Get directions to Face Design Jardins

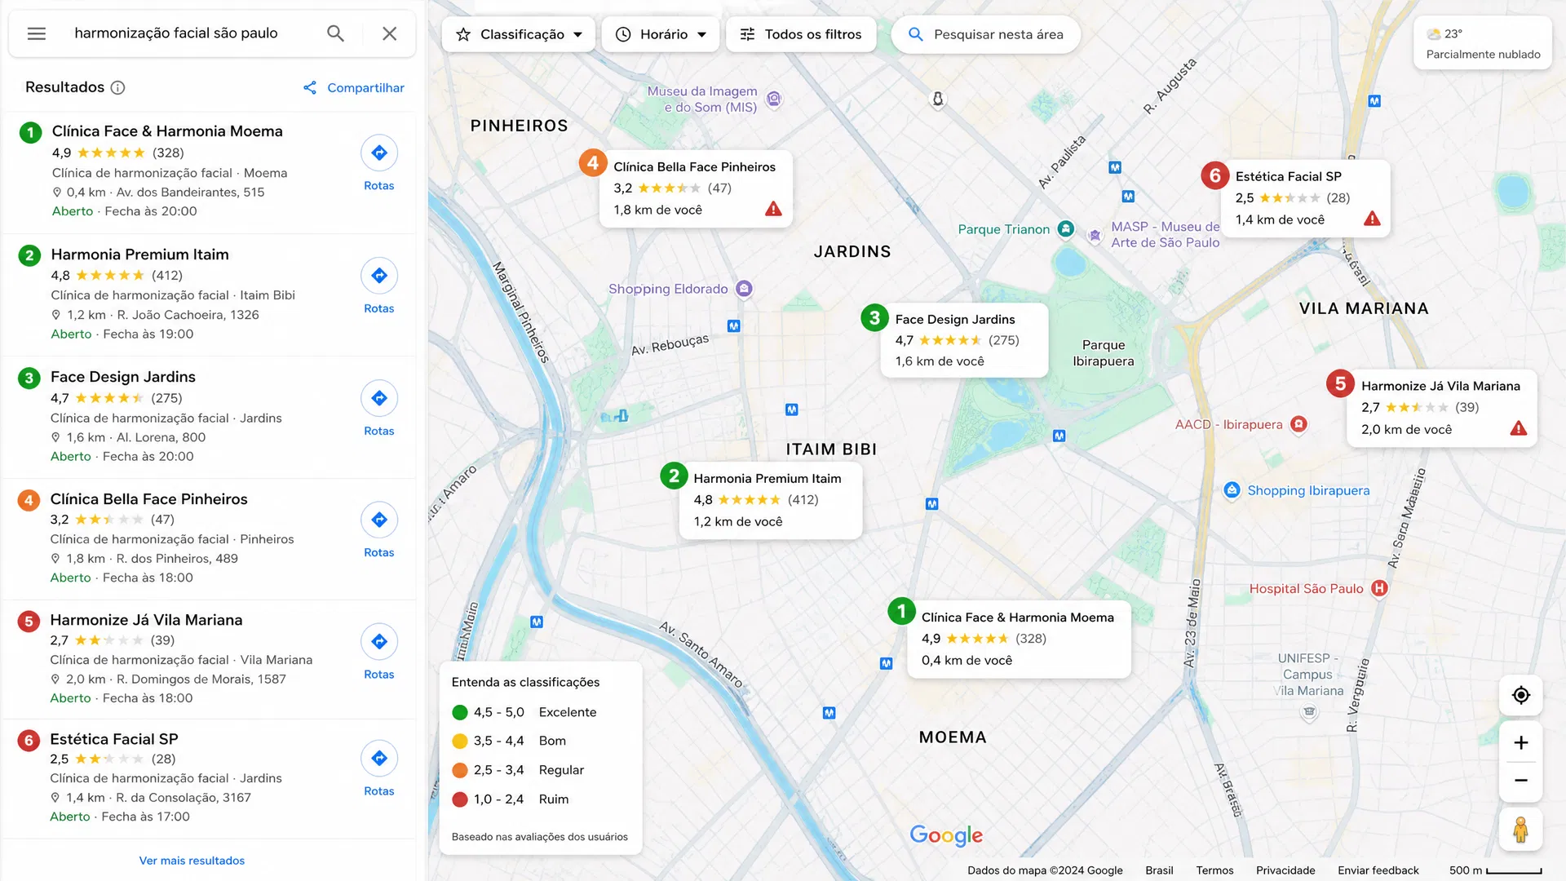click(x=379, y=398)
